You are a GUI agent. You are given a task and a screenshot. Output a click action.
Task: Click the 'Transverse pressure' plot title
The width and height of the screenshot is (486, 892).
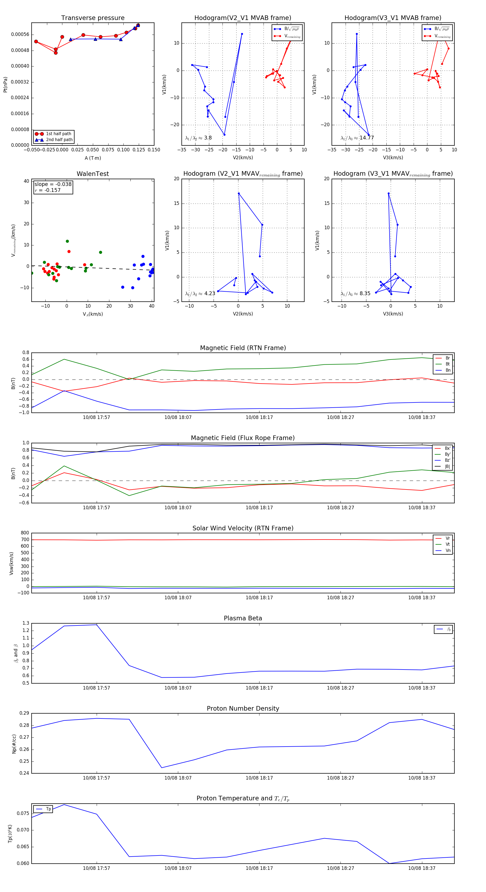(93, 18)
